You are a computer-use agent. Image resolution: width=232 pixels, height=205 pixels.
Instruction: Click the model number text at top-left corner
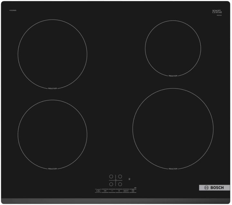click(x=13, y=10)
